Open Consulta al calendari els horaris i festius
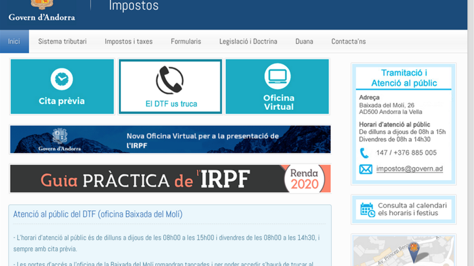 [412, 209]
